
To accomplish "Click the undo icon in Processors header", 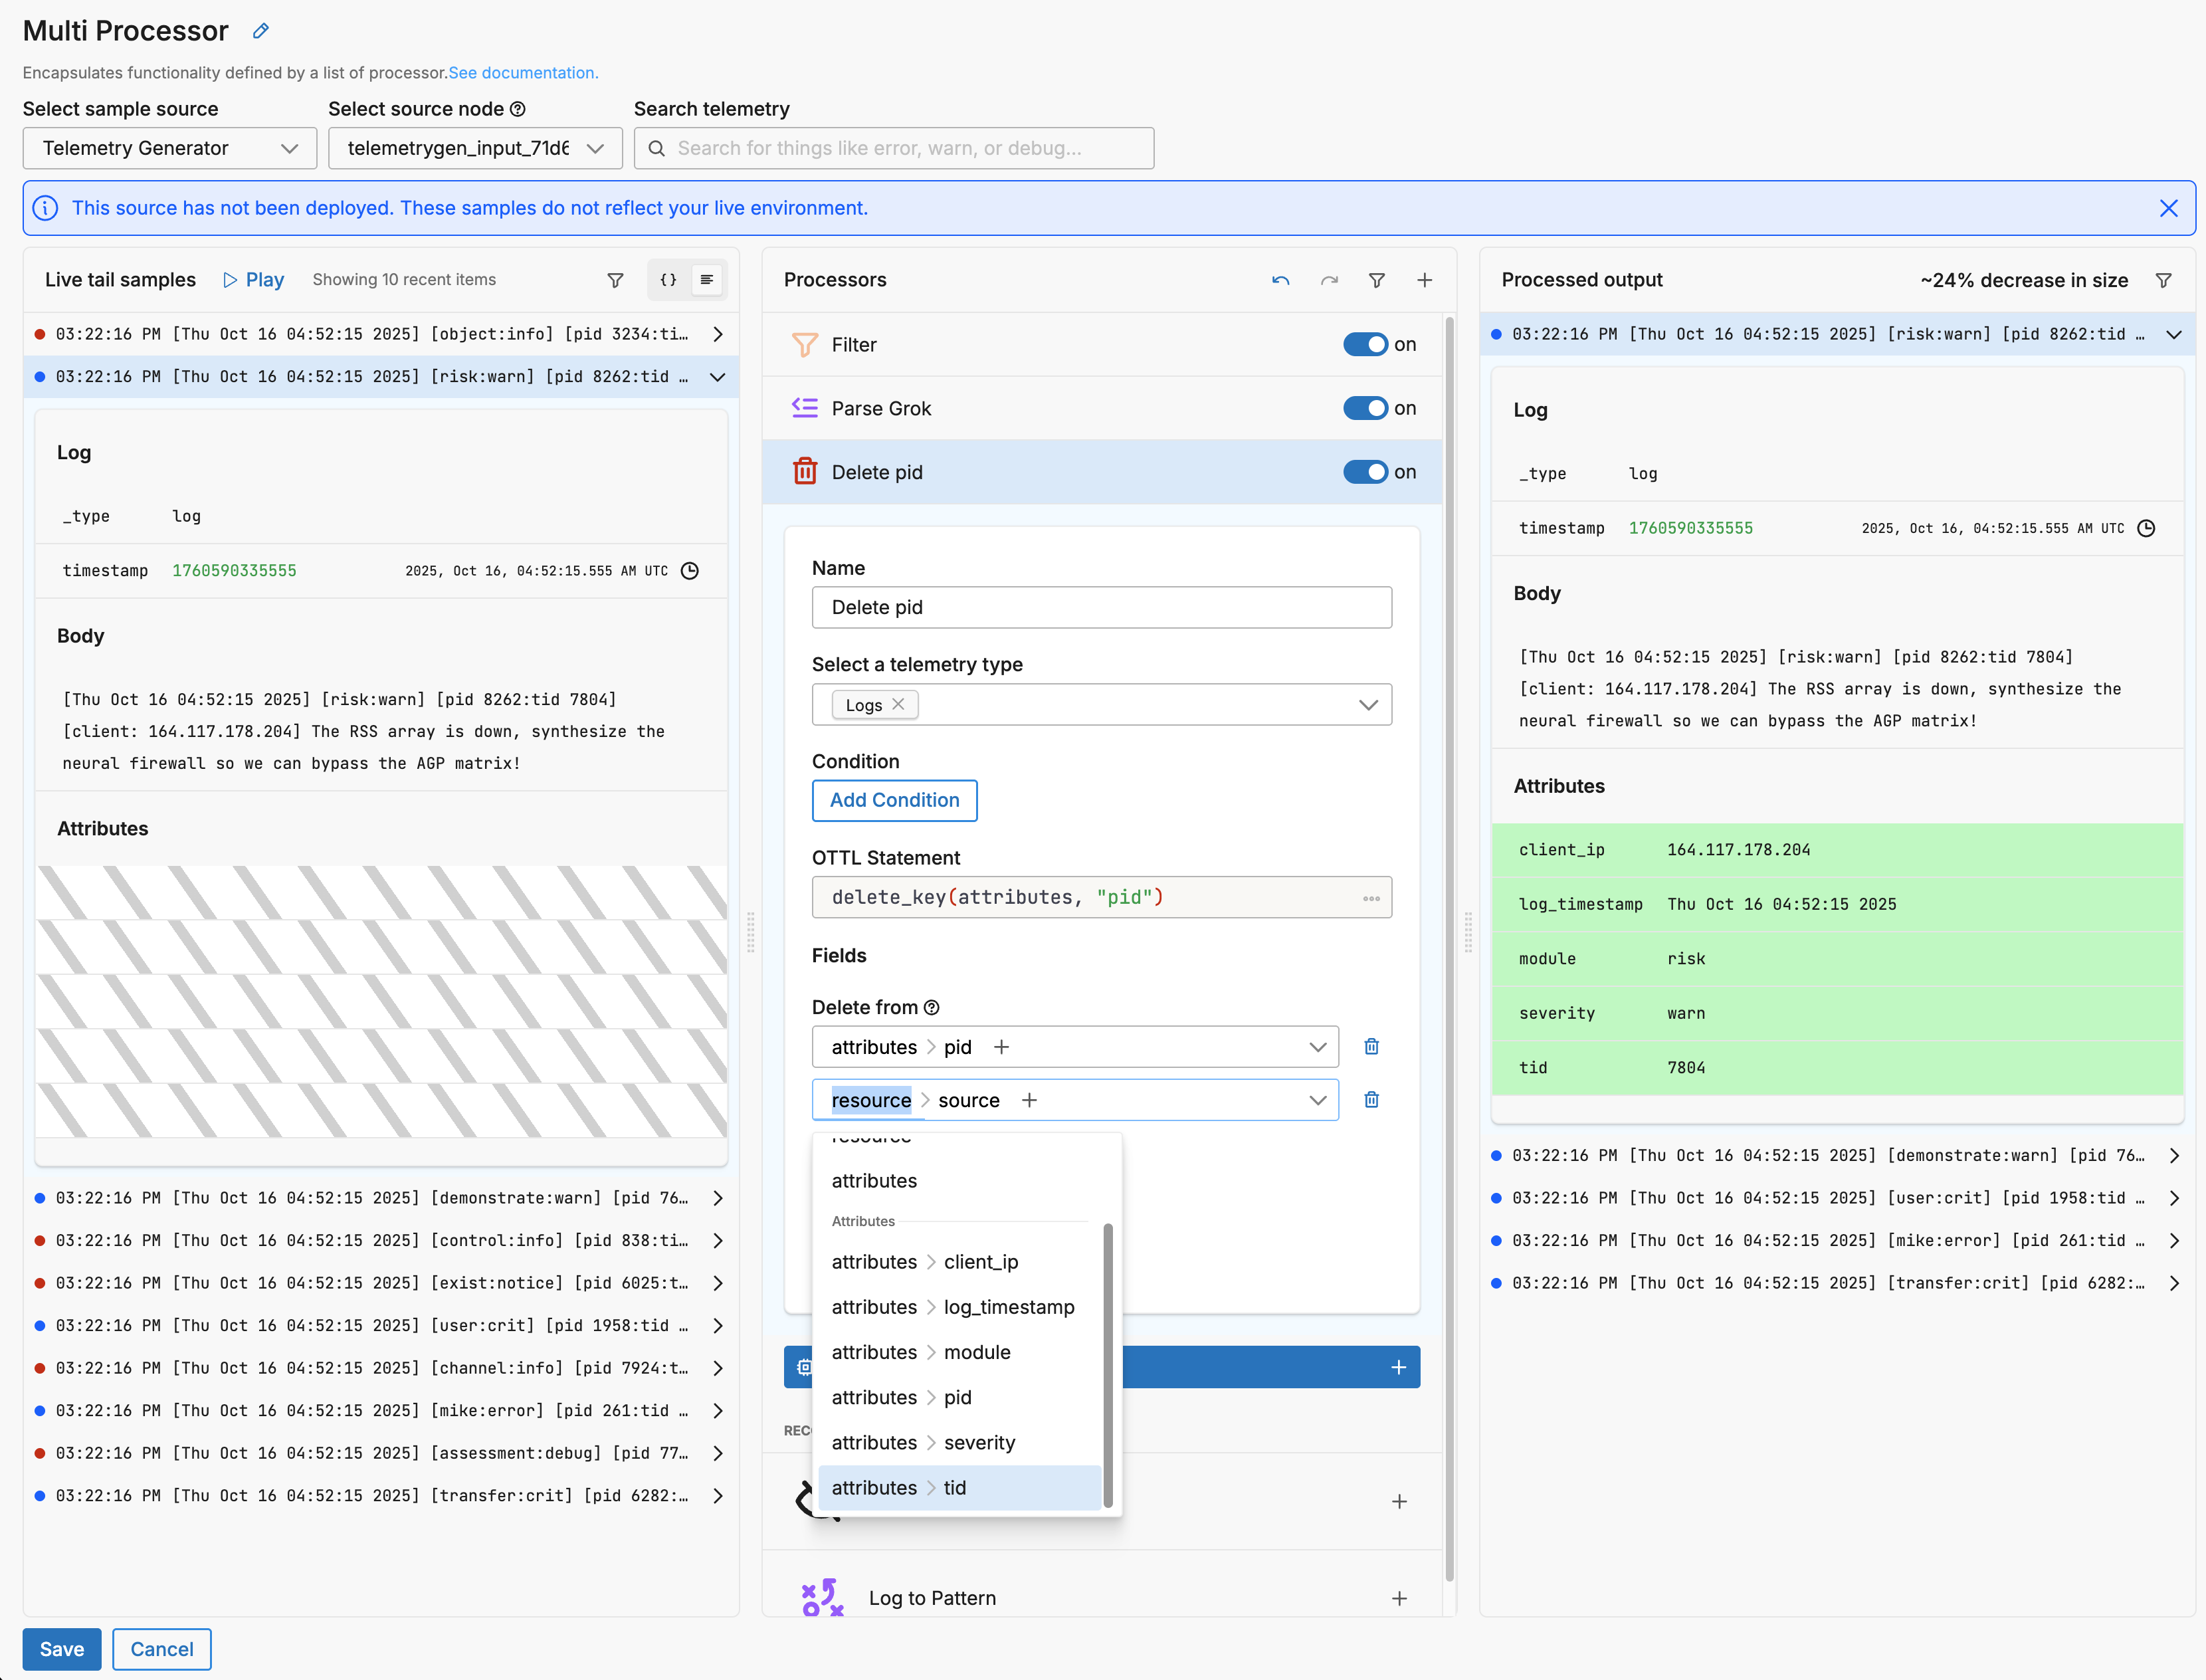I will (x=1280, y=280).
